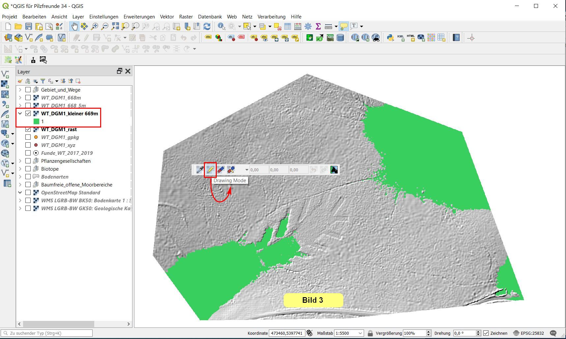The height and width of the screenshot is (339, 566).
Task: Expand the Gebiet_und_Wege layer group
Action: click(x=20, y=90)
